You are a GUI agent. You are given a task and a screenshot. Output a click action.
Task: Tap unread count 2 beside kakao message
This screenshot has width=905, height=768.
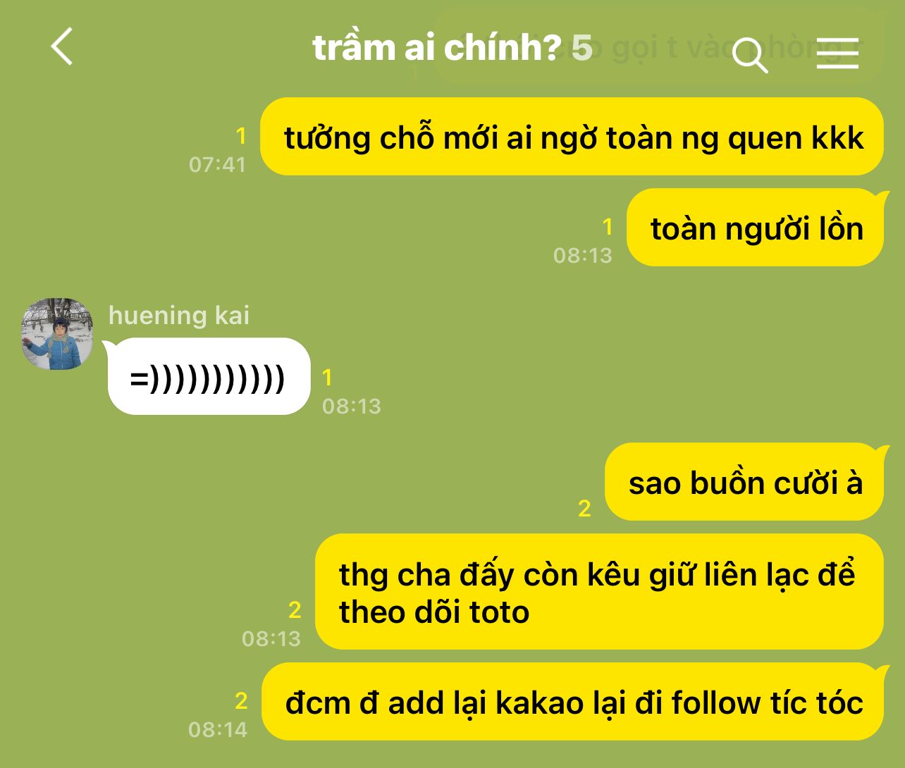(241, 701)
